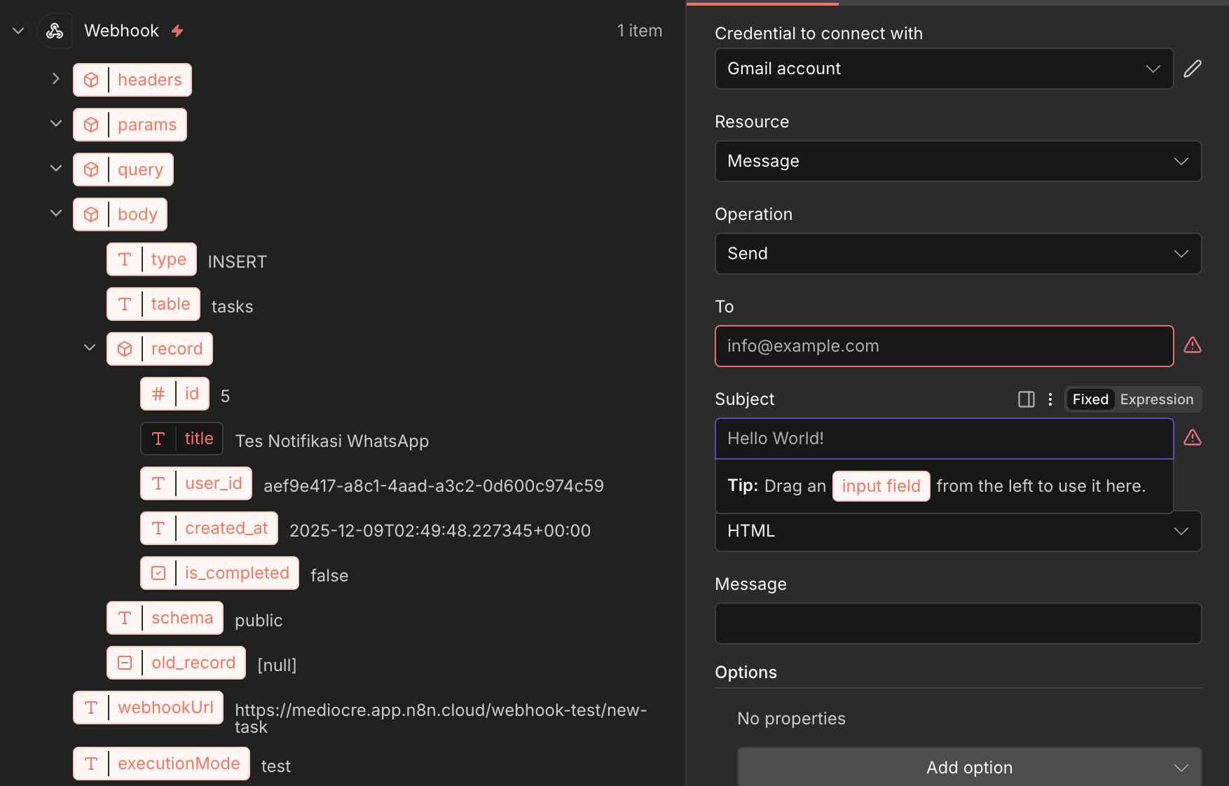Collapse the record object
The width and height of the screenshot is (1229, 786).
click(90, 348)
